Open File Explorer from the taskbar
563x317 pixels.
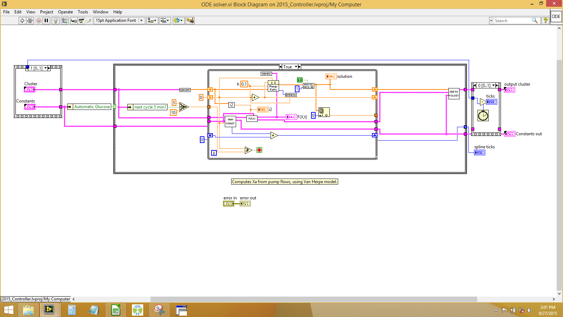pyautogui.click(x=29, y=310)
